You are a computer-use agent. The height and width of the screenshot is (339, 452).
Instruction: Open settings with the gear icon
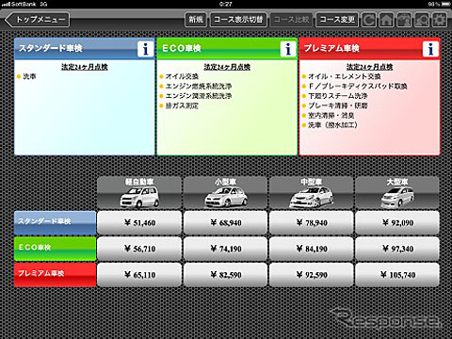coord(440,20)
